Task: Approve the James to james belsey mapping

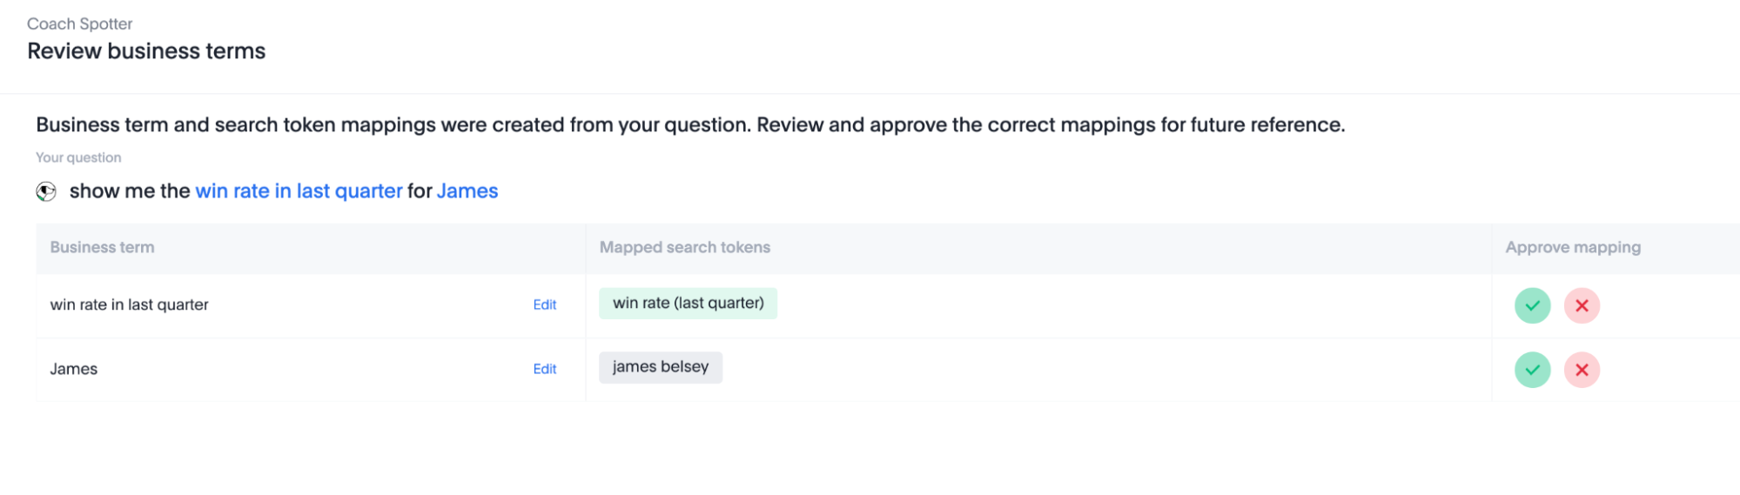Action: coord(1532,370)
